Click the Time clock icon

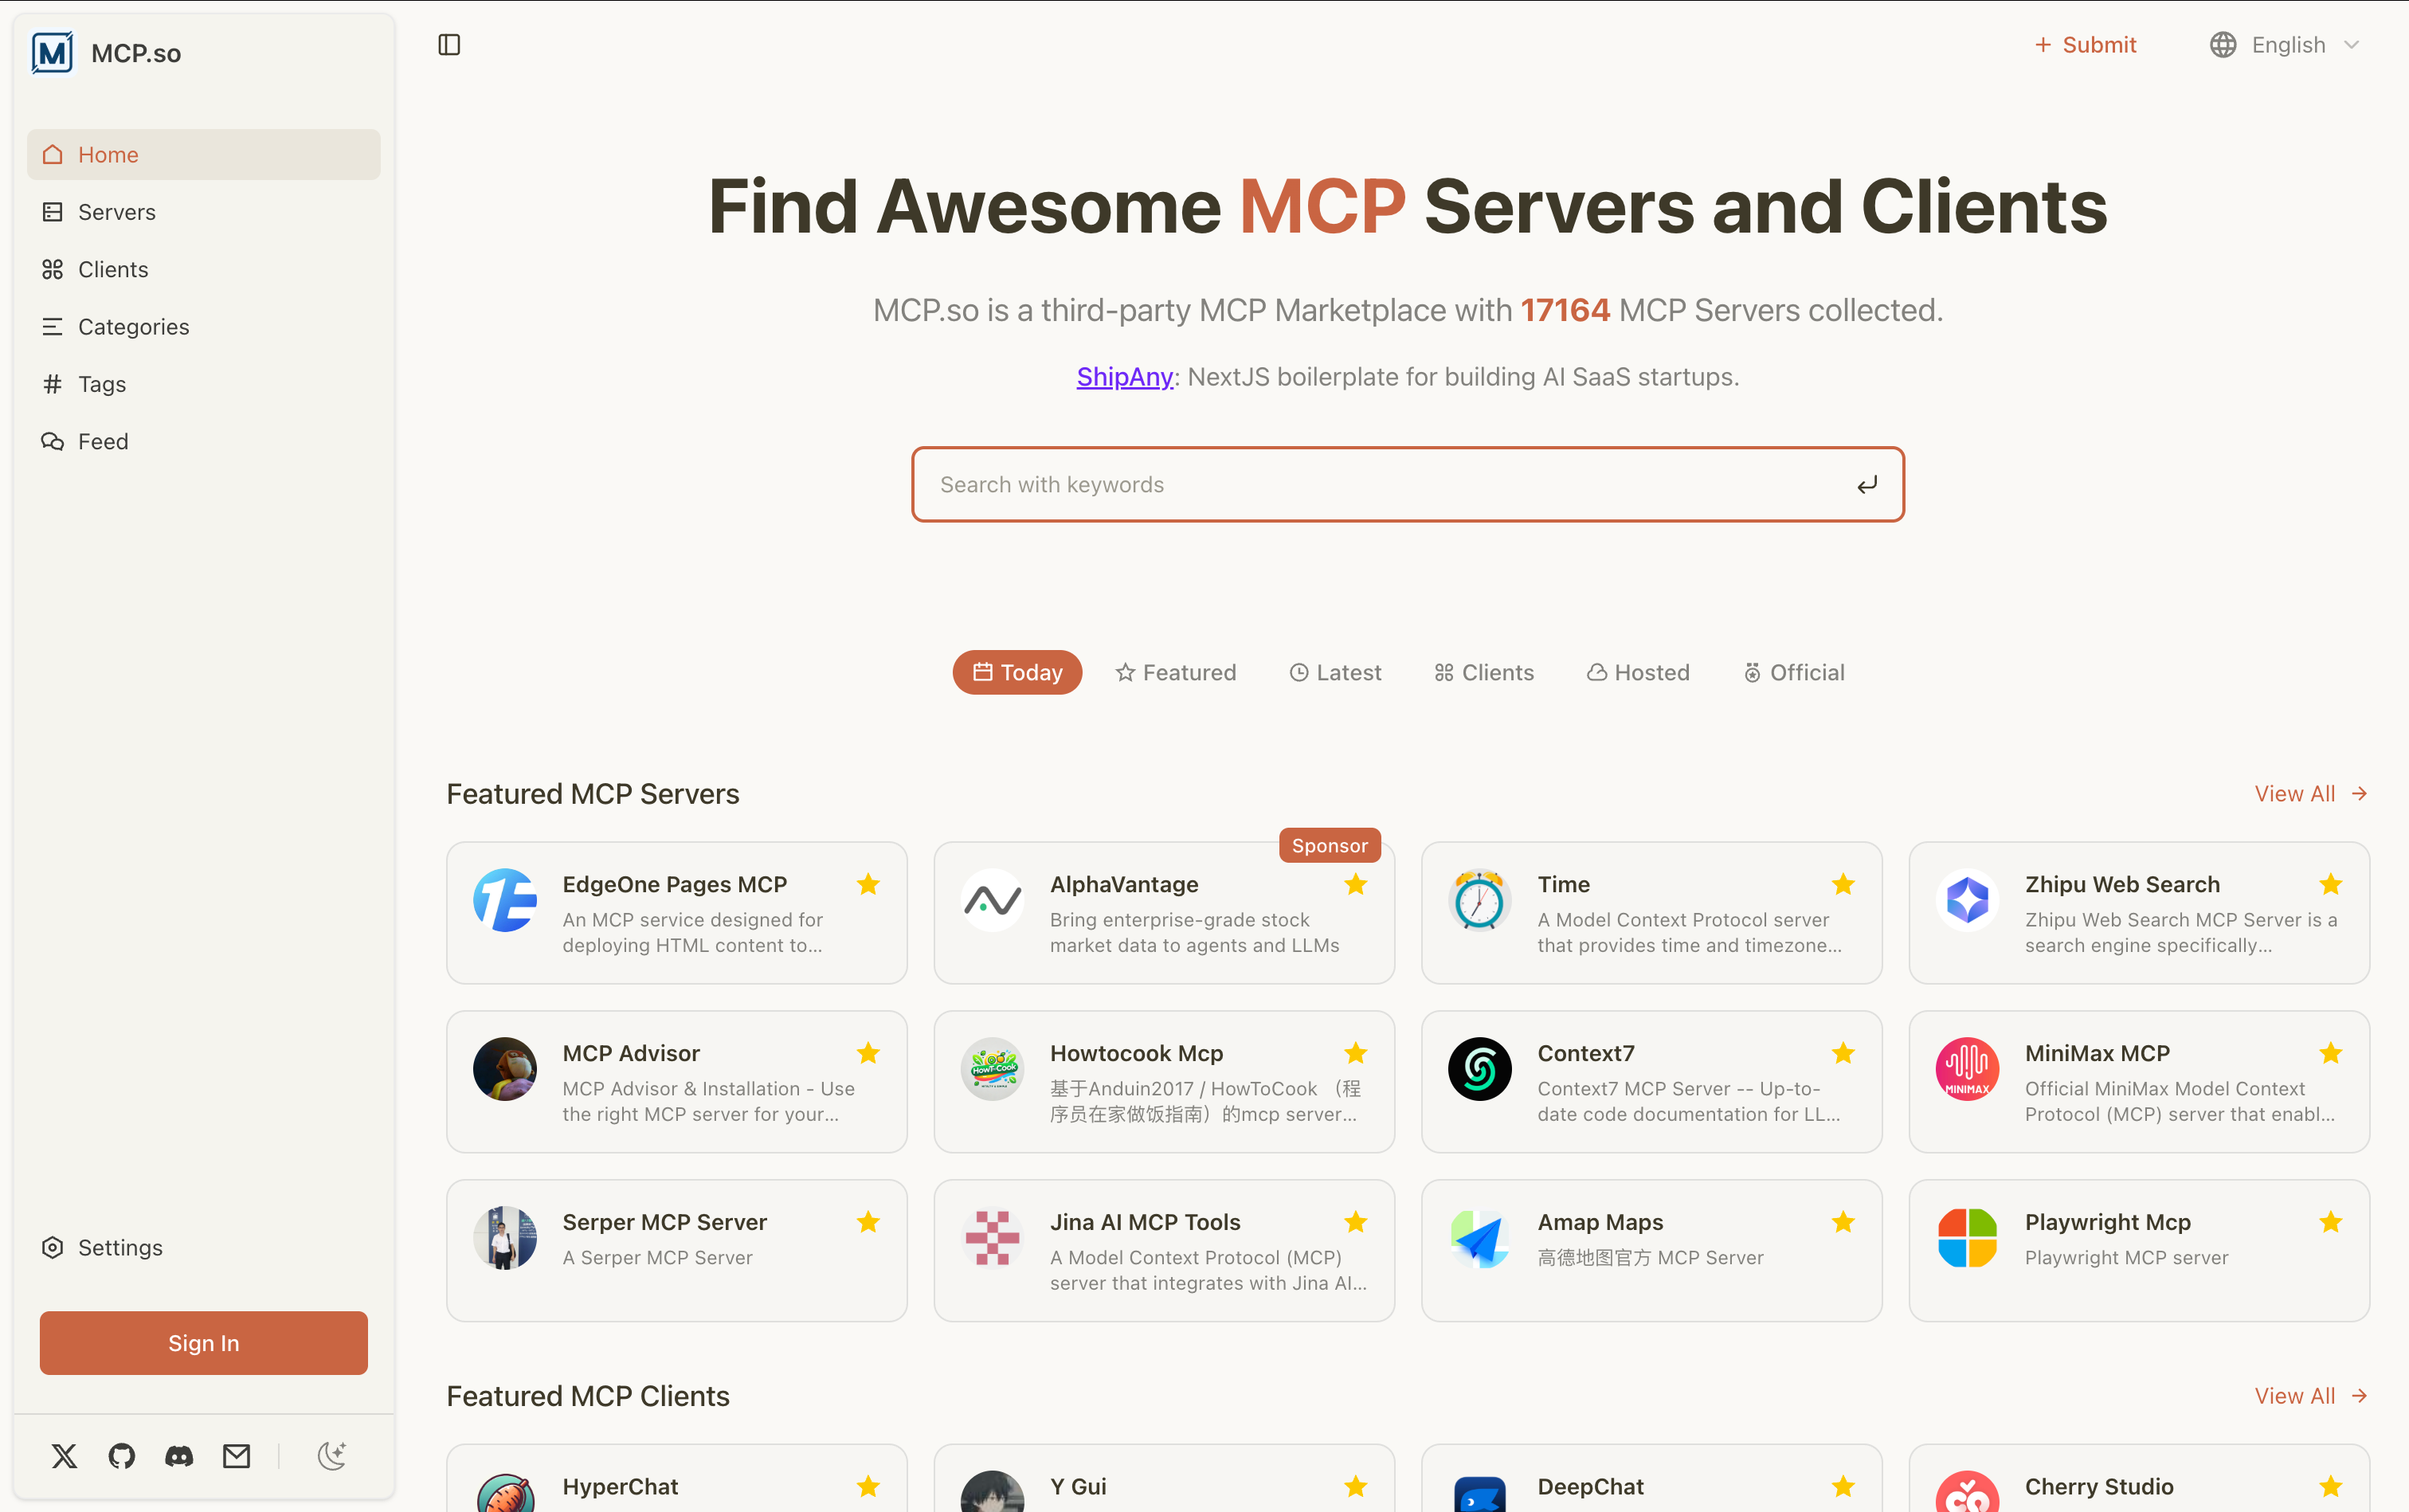(1480, 900)
